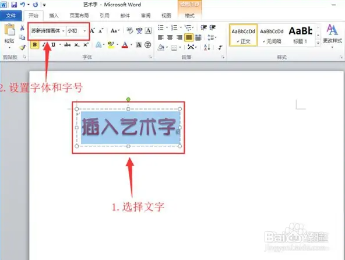This screenshot has width=345, height=260.
Task: Switch to the 邮件 (Mailings) tab
Action: [x=125, y=15]
